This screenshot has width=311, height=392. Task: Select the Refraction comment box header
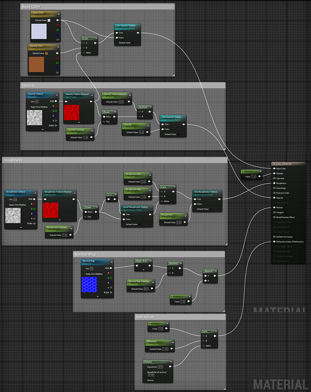[x=146, y=317]
